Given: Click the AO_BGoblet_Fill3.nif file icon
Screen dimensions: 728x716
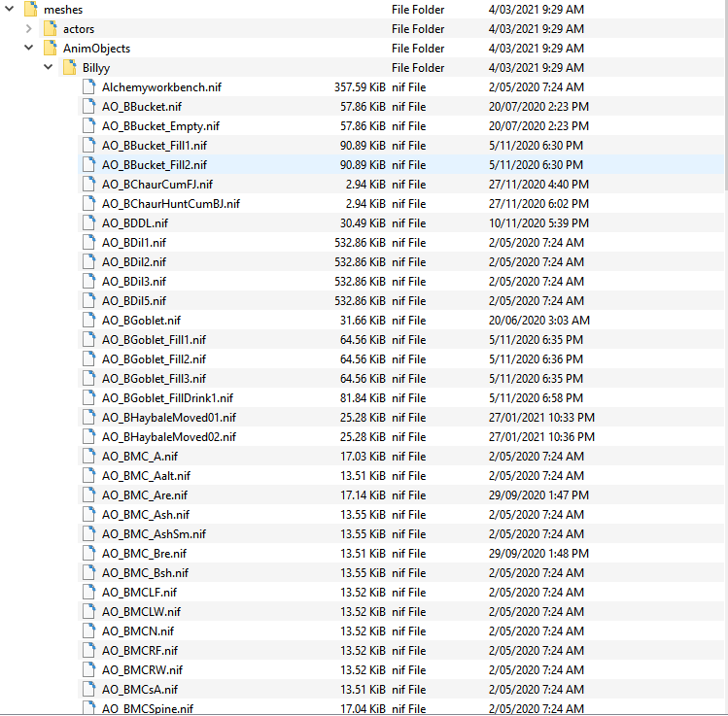Looking at the screenshot, I should coord(89,379).
